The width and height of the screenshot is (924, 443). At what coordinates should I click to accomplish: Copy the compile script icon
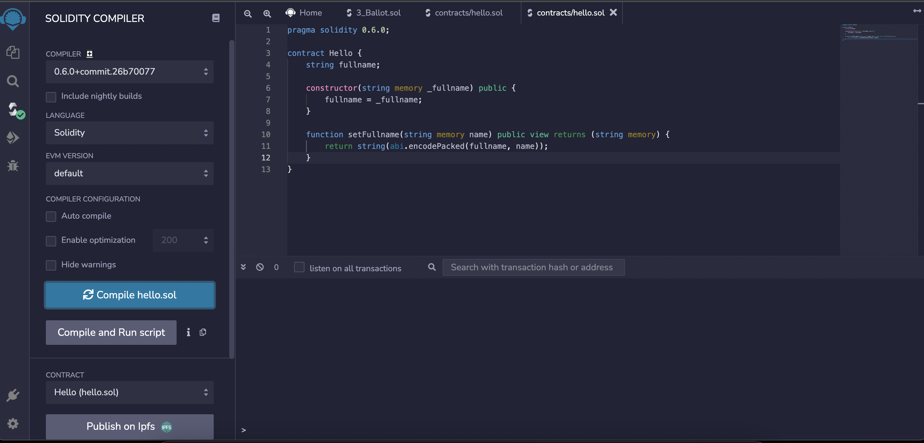[x=203, y=332]
